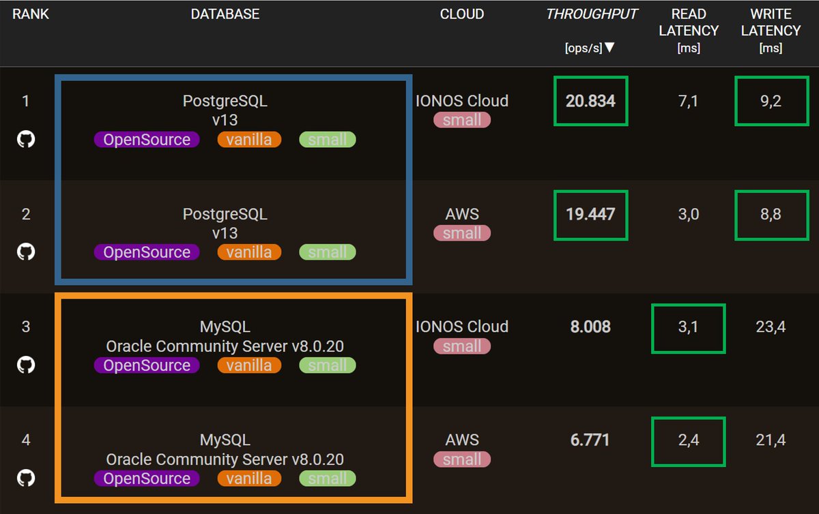Click vanilla tag in rank 2 row

point(249,252)
